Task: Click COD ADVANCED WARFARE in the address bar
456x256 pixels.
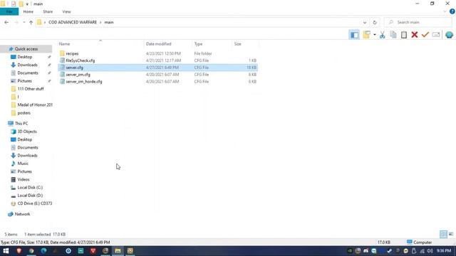Action: (x=73, y=22)
